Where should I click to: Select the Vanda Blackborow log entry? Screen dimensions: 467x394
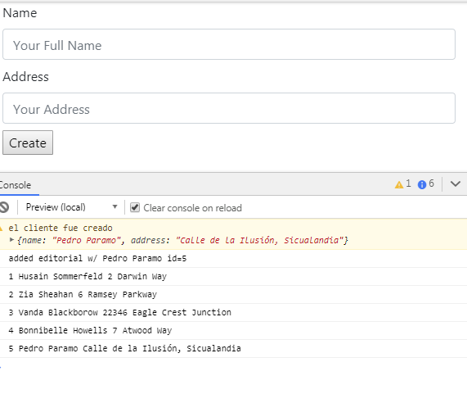pos(234,312)
